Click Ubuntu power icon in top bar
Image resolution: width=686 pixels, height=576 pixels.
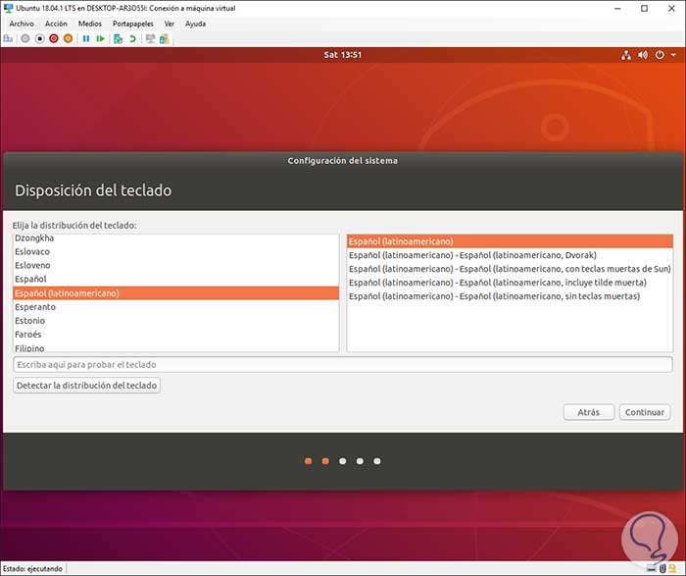click(x=660, y=55)
